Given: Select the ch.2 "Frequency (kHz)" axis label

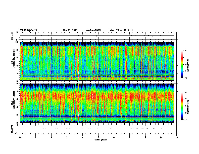Looking at the screenshot, I should (x=14, y=100).
